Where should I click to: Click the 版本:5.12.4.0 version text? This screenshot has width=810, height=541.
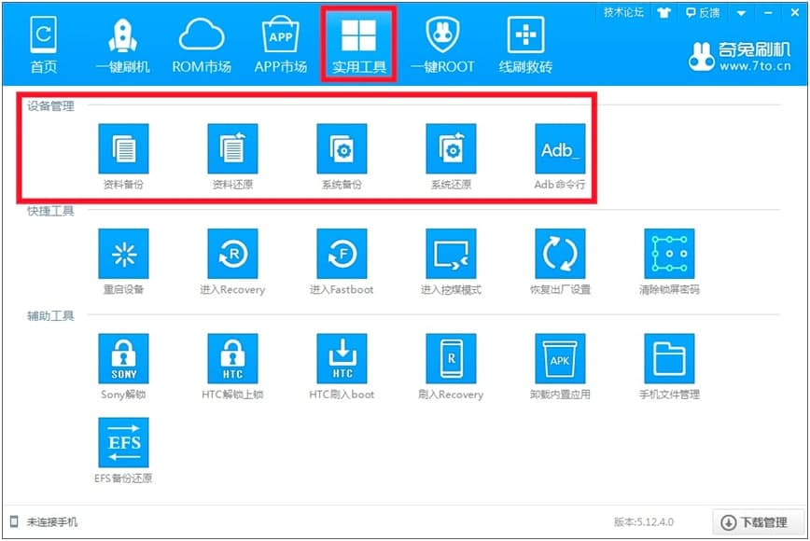tap(644, 522)
